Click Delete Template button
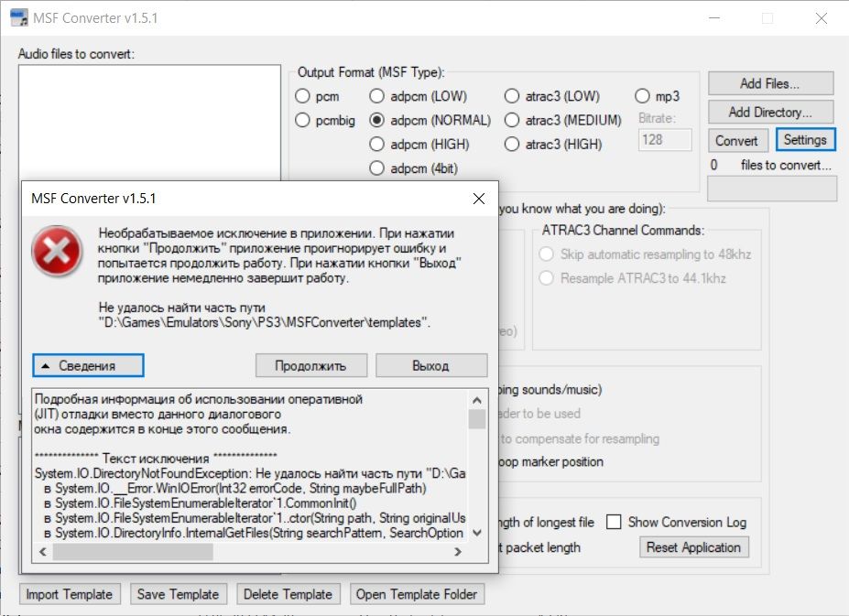This screenshot has height=616, width=849. [x=288, y=594]
